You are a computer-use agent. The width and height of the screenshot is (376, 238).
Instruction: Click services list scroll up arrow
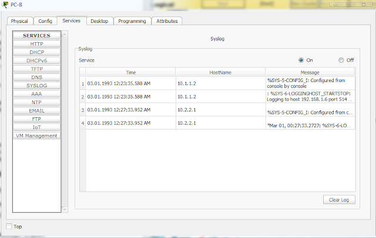[x=64, y=35]
